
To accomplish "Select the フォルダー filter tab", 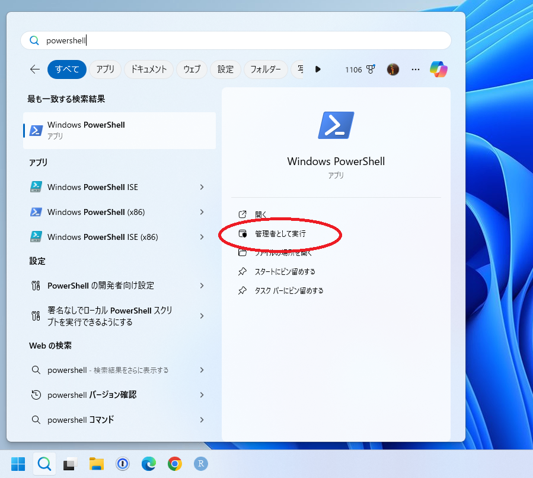I will (x=266, y=69).
